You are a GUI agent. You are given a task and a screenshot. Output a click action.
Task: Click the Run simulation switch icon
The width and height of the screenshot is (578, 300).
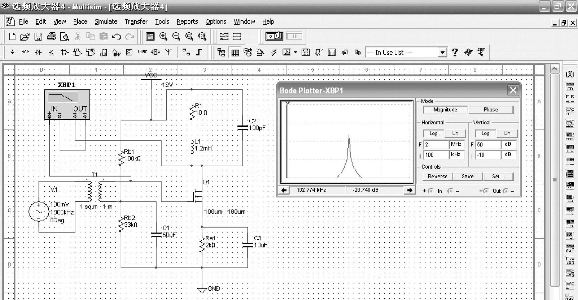coord(274,36)
